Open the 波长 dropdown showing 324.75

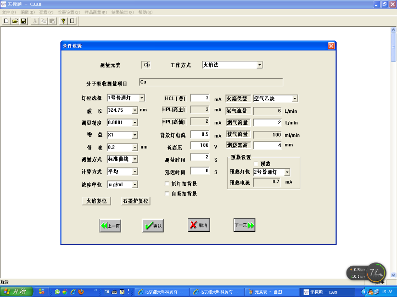[135, 110]
